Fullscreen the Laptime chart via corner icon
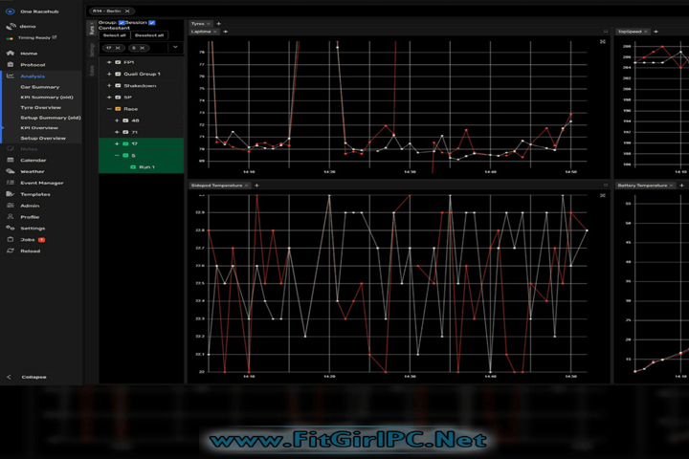Screen dimensions: 689x459 tap(603, 42)
